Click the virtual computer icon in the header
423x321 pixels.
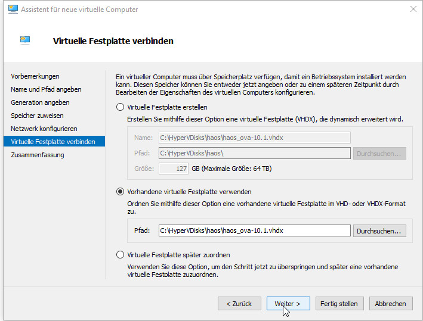24,40
